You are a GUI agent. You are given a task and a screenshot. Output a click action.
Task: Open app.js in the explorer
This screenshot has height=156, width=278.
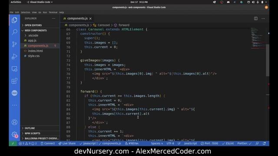pyautogui.click(x=32, y=40)
